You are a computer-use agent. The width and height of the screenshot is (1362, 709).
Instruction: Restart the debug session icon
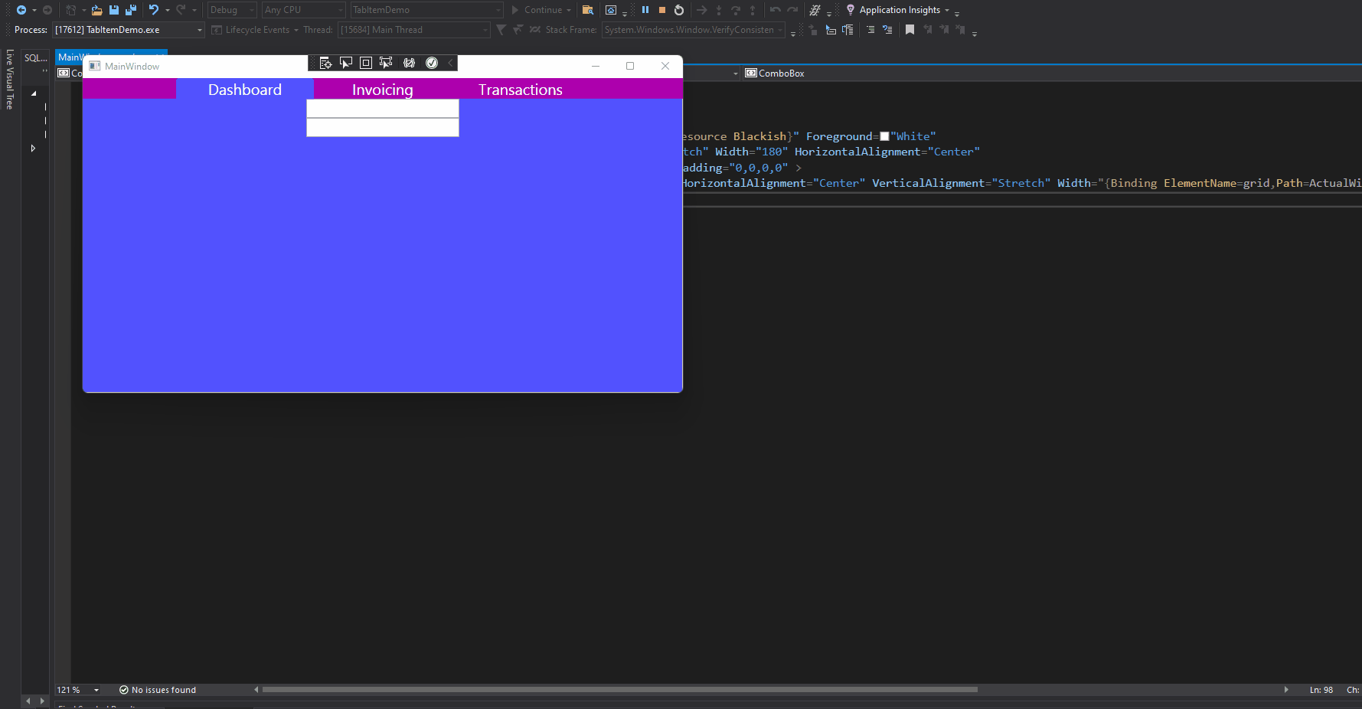click(x=679, y=10)
